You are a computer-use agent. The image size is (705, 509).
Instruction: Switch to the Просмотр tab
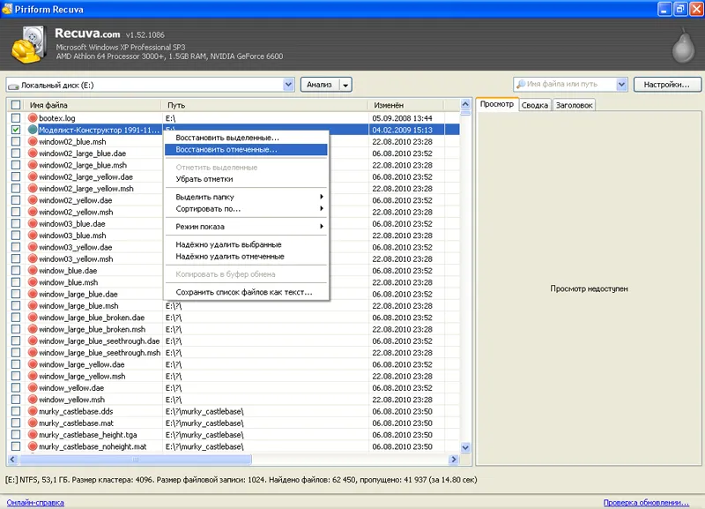[497, 104]
